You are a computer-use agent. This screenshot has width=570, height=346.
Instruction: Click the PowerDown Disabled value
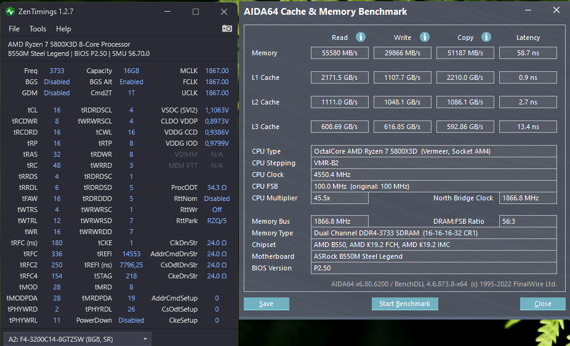(131, 320)
